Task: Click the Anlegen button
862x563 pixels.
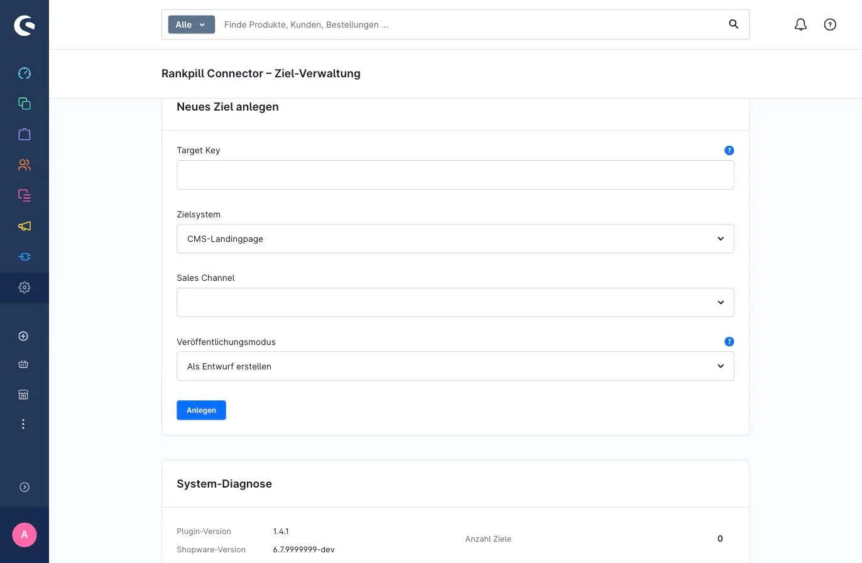Action: [201, 410]
